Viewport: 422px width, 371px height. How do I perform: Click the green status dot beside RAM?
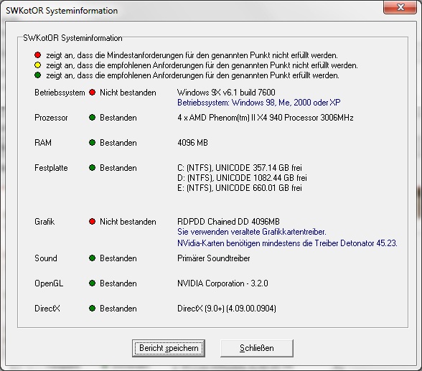[x=93, y=143]
